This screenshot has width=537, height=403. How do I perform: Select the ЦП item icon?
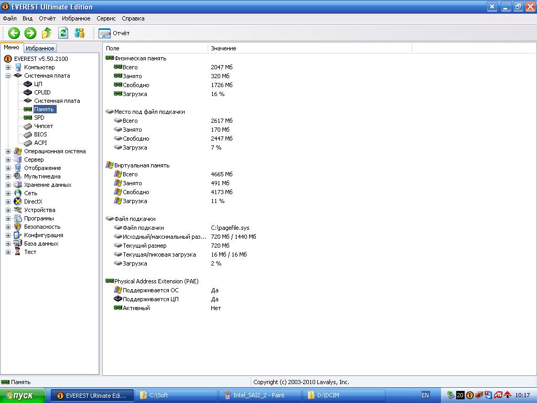click(x=28, y=84)
